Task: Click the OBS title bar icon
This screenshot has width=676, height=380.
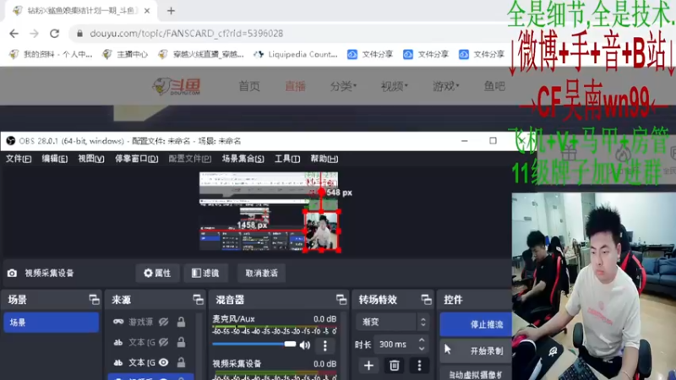Action: [11, 141]
